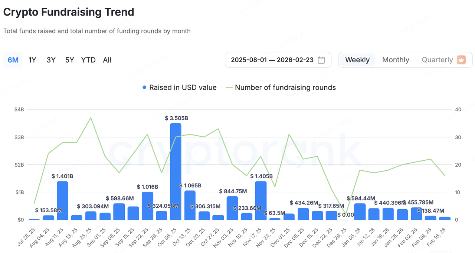The image size is (475, 253).
Task: Click the crown premium icon beside Quarterly
Action: point(461,60)
